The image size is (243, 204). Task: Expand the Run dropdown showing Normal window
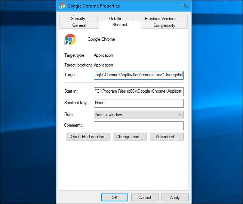coord(138,115)
